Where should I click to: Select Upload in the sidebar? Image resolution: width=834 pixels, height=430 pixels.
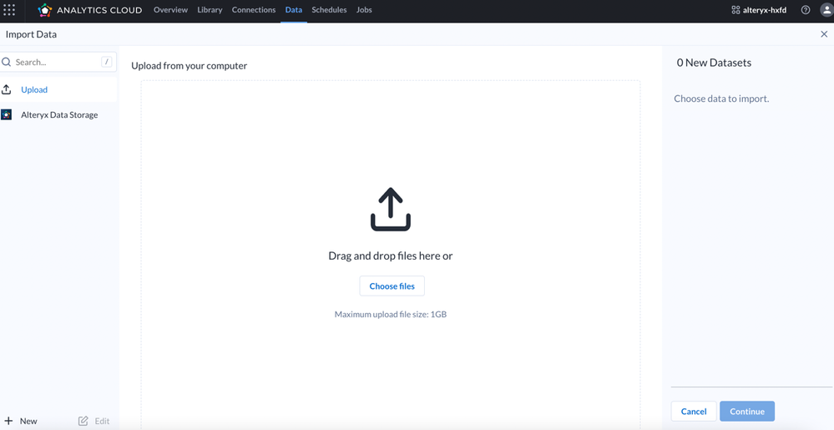coord(58,89)
